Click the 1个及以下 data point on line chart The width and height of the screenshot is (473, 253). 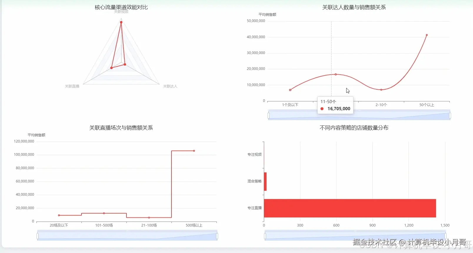coord(290,90)
